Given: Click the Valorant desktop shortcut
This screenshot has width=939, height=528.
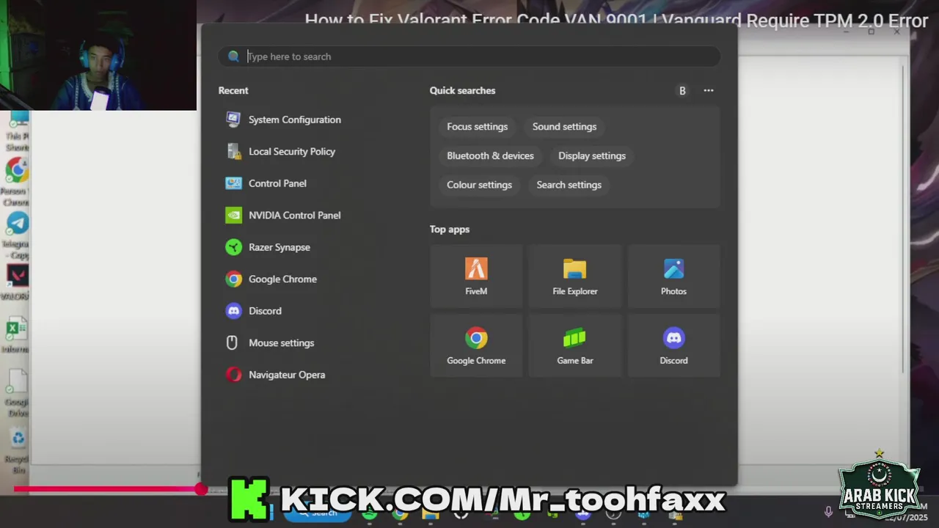Looking at the screenshot, I should tap(16, 283).
